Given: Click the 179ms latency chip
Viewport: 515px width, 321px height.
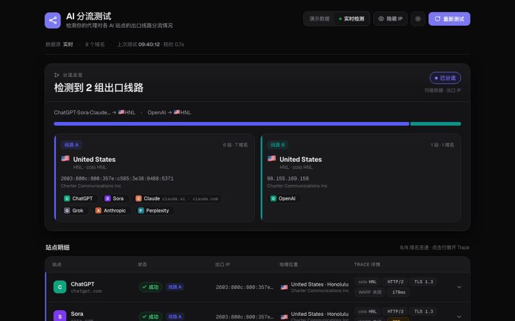Looking at the screenshot, I should pos(398,292).
